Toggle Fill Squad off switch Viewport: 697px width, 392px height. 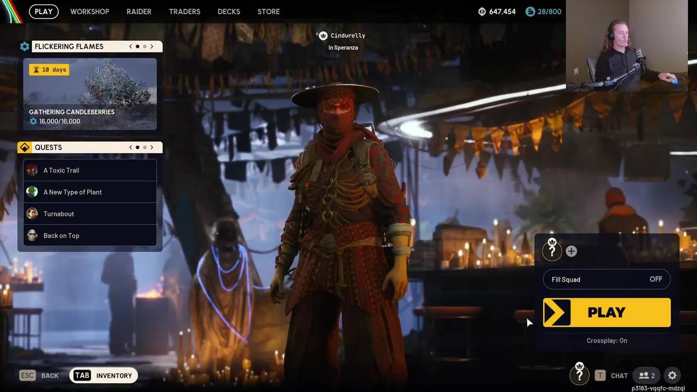tap(607, 279)
